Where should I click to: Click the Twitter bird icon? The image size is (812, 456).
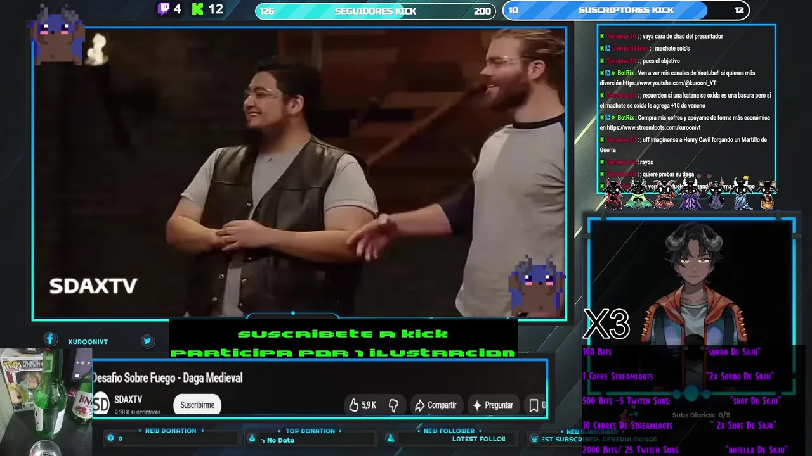pyautogui.click(x=147, y=341)
